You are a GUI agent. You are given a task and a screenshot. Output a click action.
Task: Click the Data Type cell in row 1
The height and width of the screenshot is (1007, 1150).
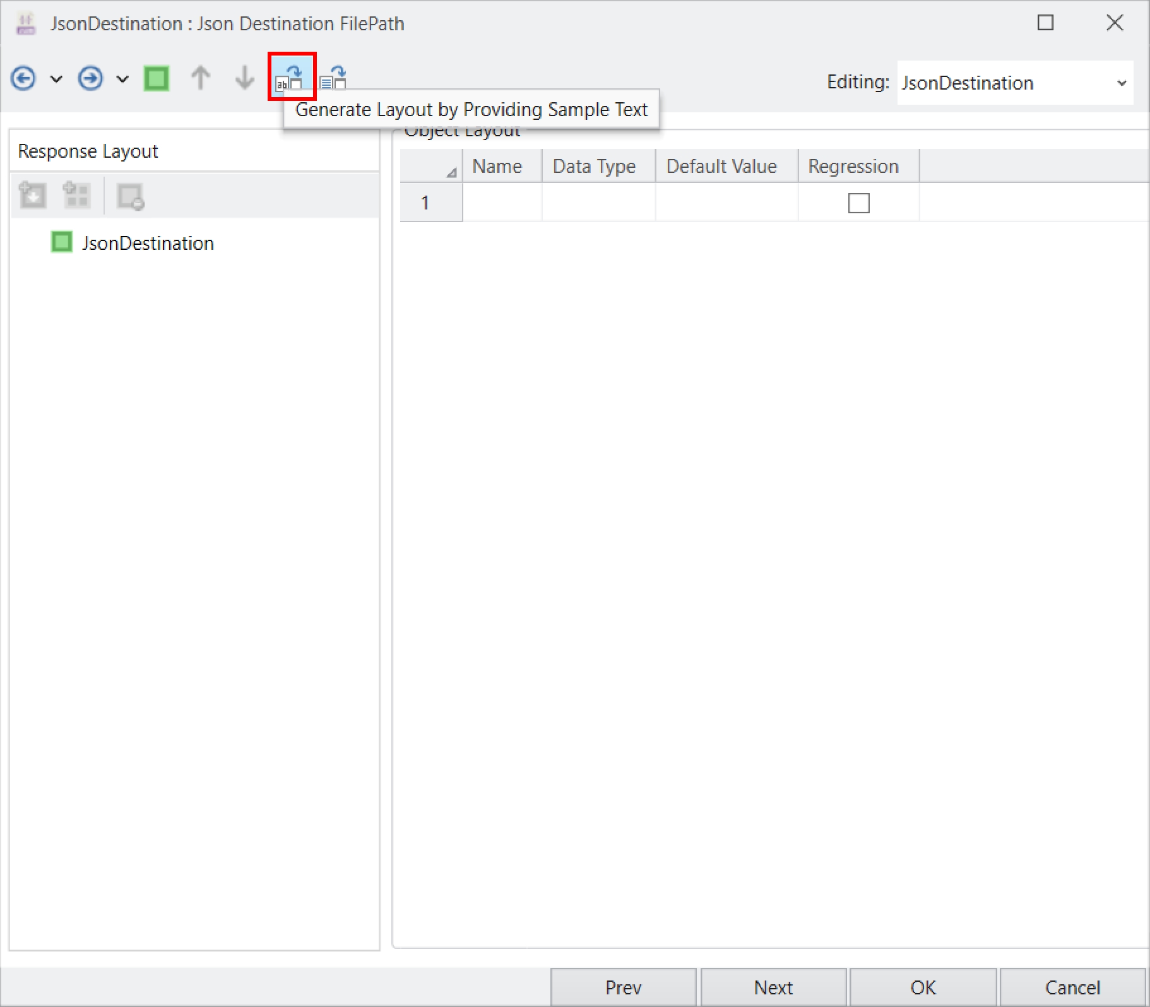click(599, 203)
